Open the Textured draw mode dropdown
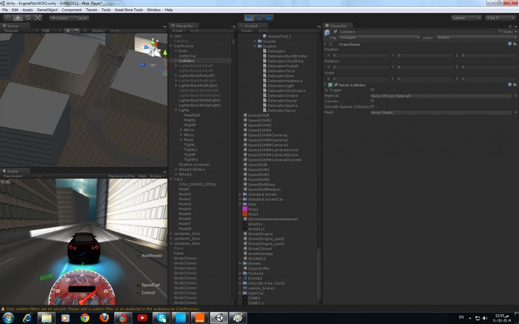The width and height of the screenshot is (519, 324). click(20, 31)
